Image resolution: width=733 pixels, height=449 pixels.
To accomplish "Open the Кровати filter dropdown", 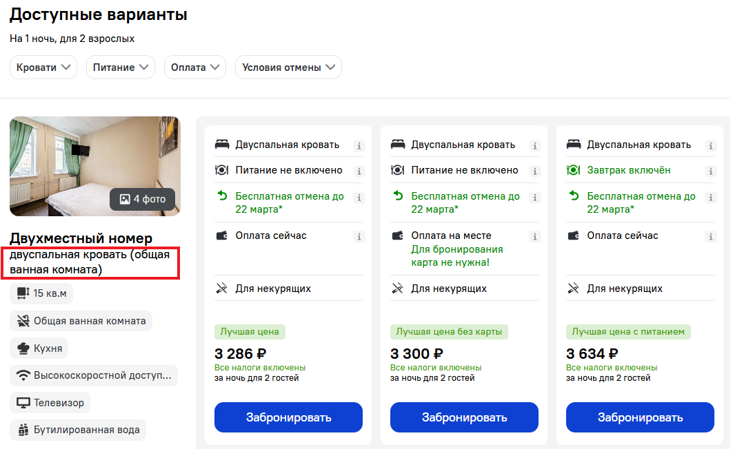I will click(43, 67).
